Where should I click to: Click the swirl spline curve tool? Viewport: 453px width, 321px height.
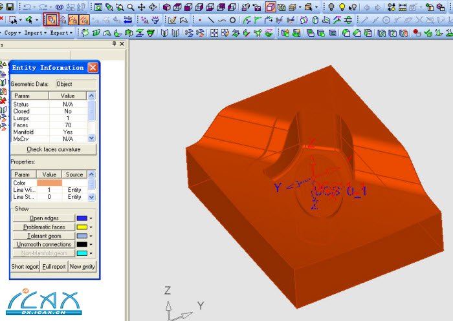coord(222,20)
